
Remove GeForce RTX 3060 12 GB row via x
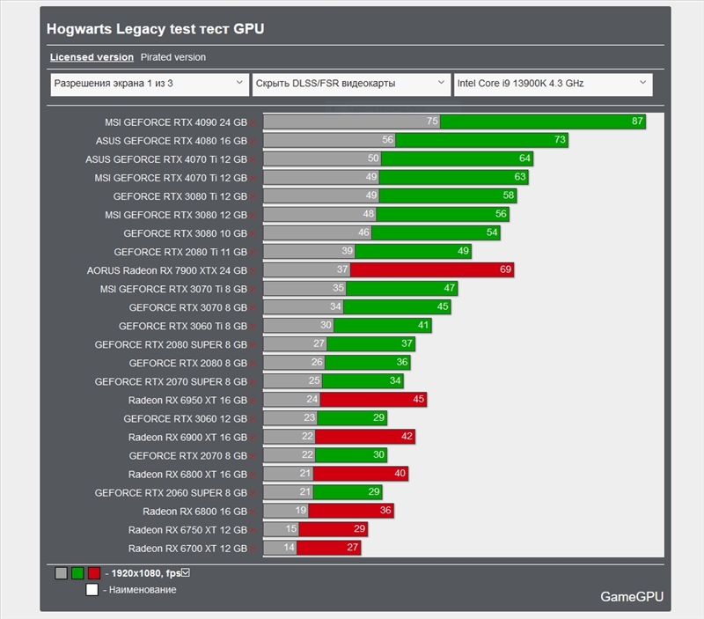click(253, 419)
